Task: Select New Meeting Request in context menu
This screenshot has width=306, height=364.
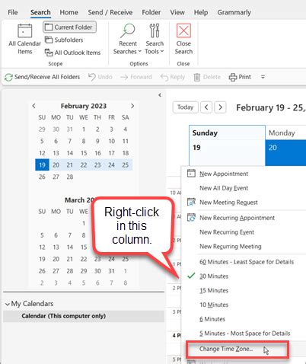Action: (228, 203)
